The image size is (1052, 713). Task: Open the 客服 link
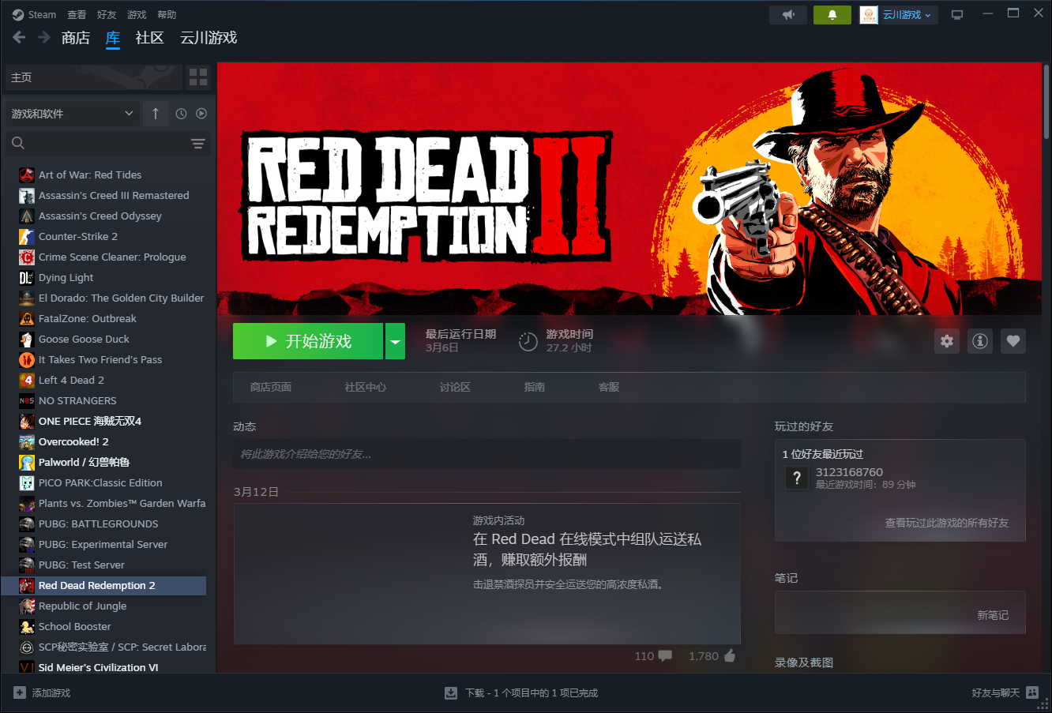tap(609, 387)
